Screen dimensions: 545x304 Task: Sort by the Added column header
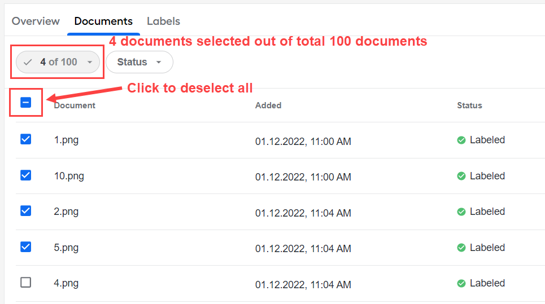click(268, 105)
